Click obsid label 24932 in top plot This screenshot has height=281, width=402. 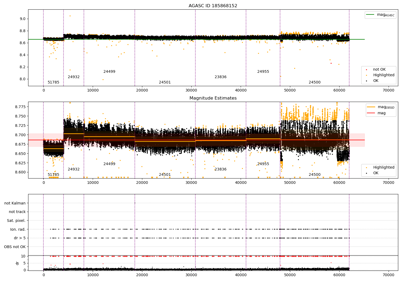[x=74, y=77]
